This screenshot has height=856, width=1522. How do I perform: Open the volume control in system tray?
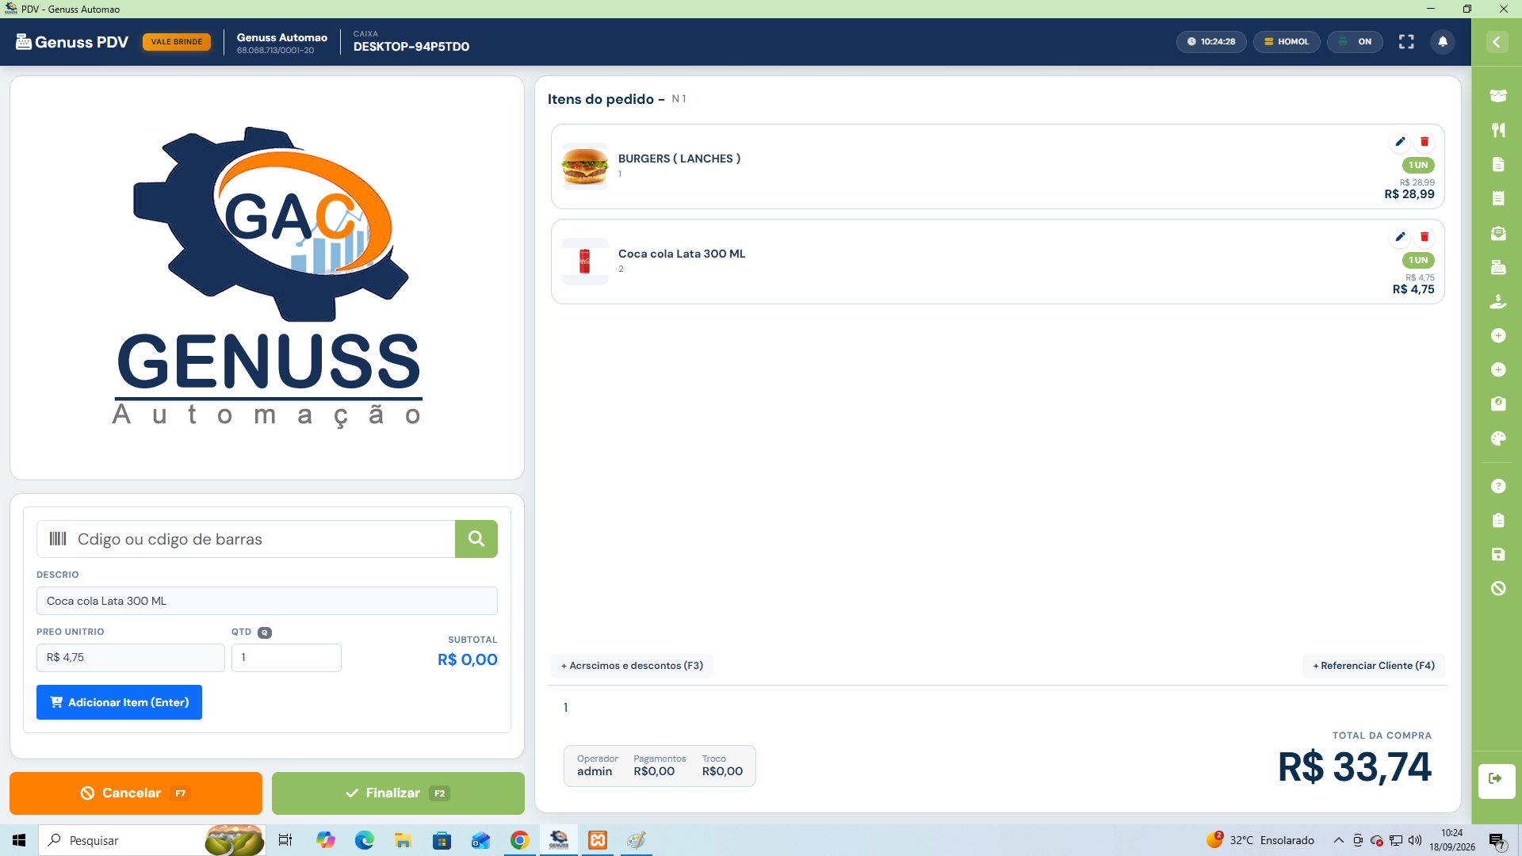coord(1415,840)
